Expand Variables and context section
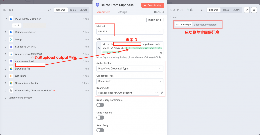 (x=6, y=98)
